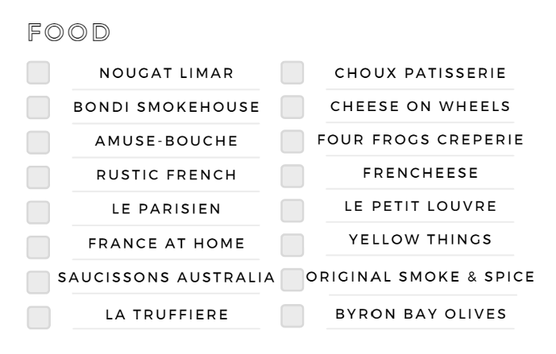Check the Nougat Limar checkbox
The height and width of the screenshot is (354, 556).
[39, 72]
